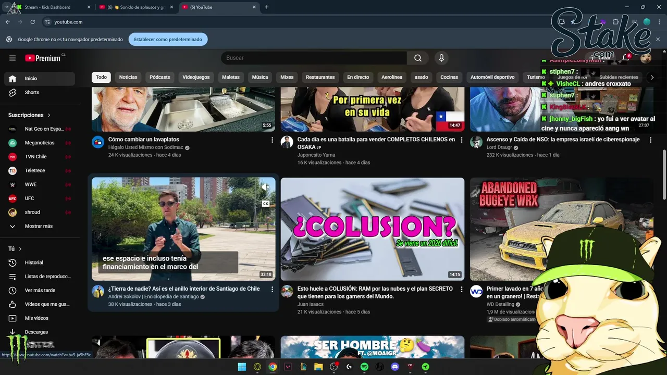Screen dimensions: 667x375
Task: Open Descargas in sidebar
Action: tap(40, 332)
